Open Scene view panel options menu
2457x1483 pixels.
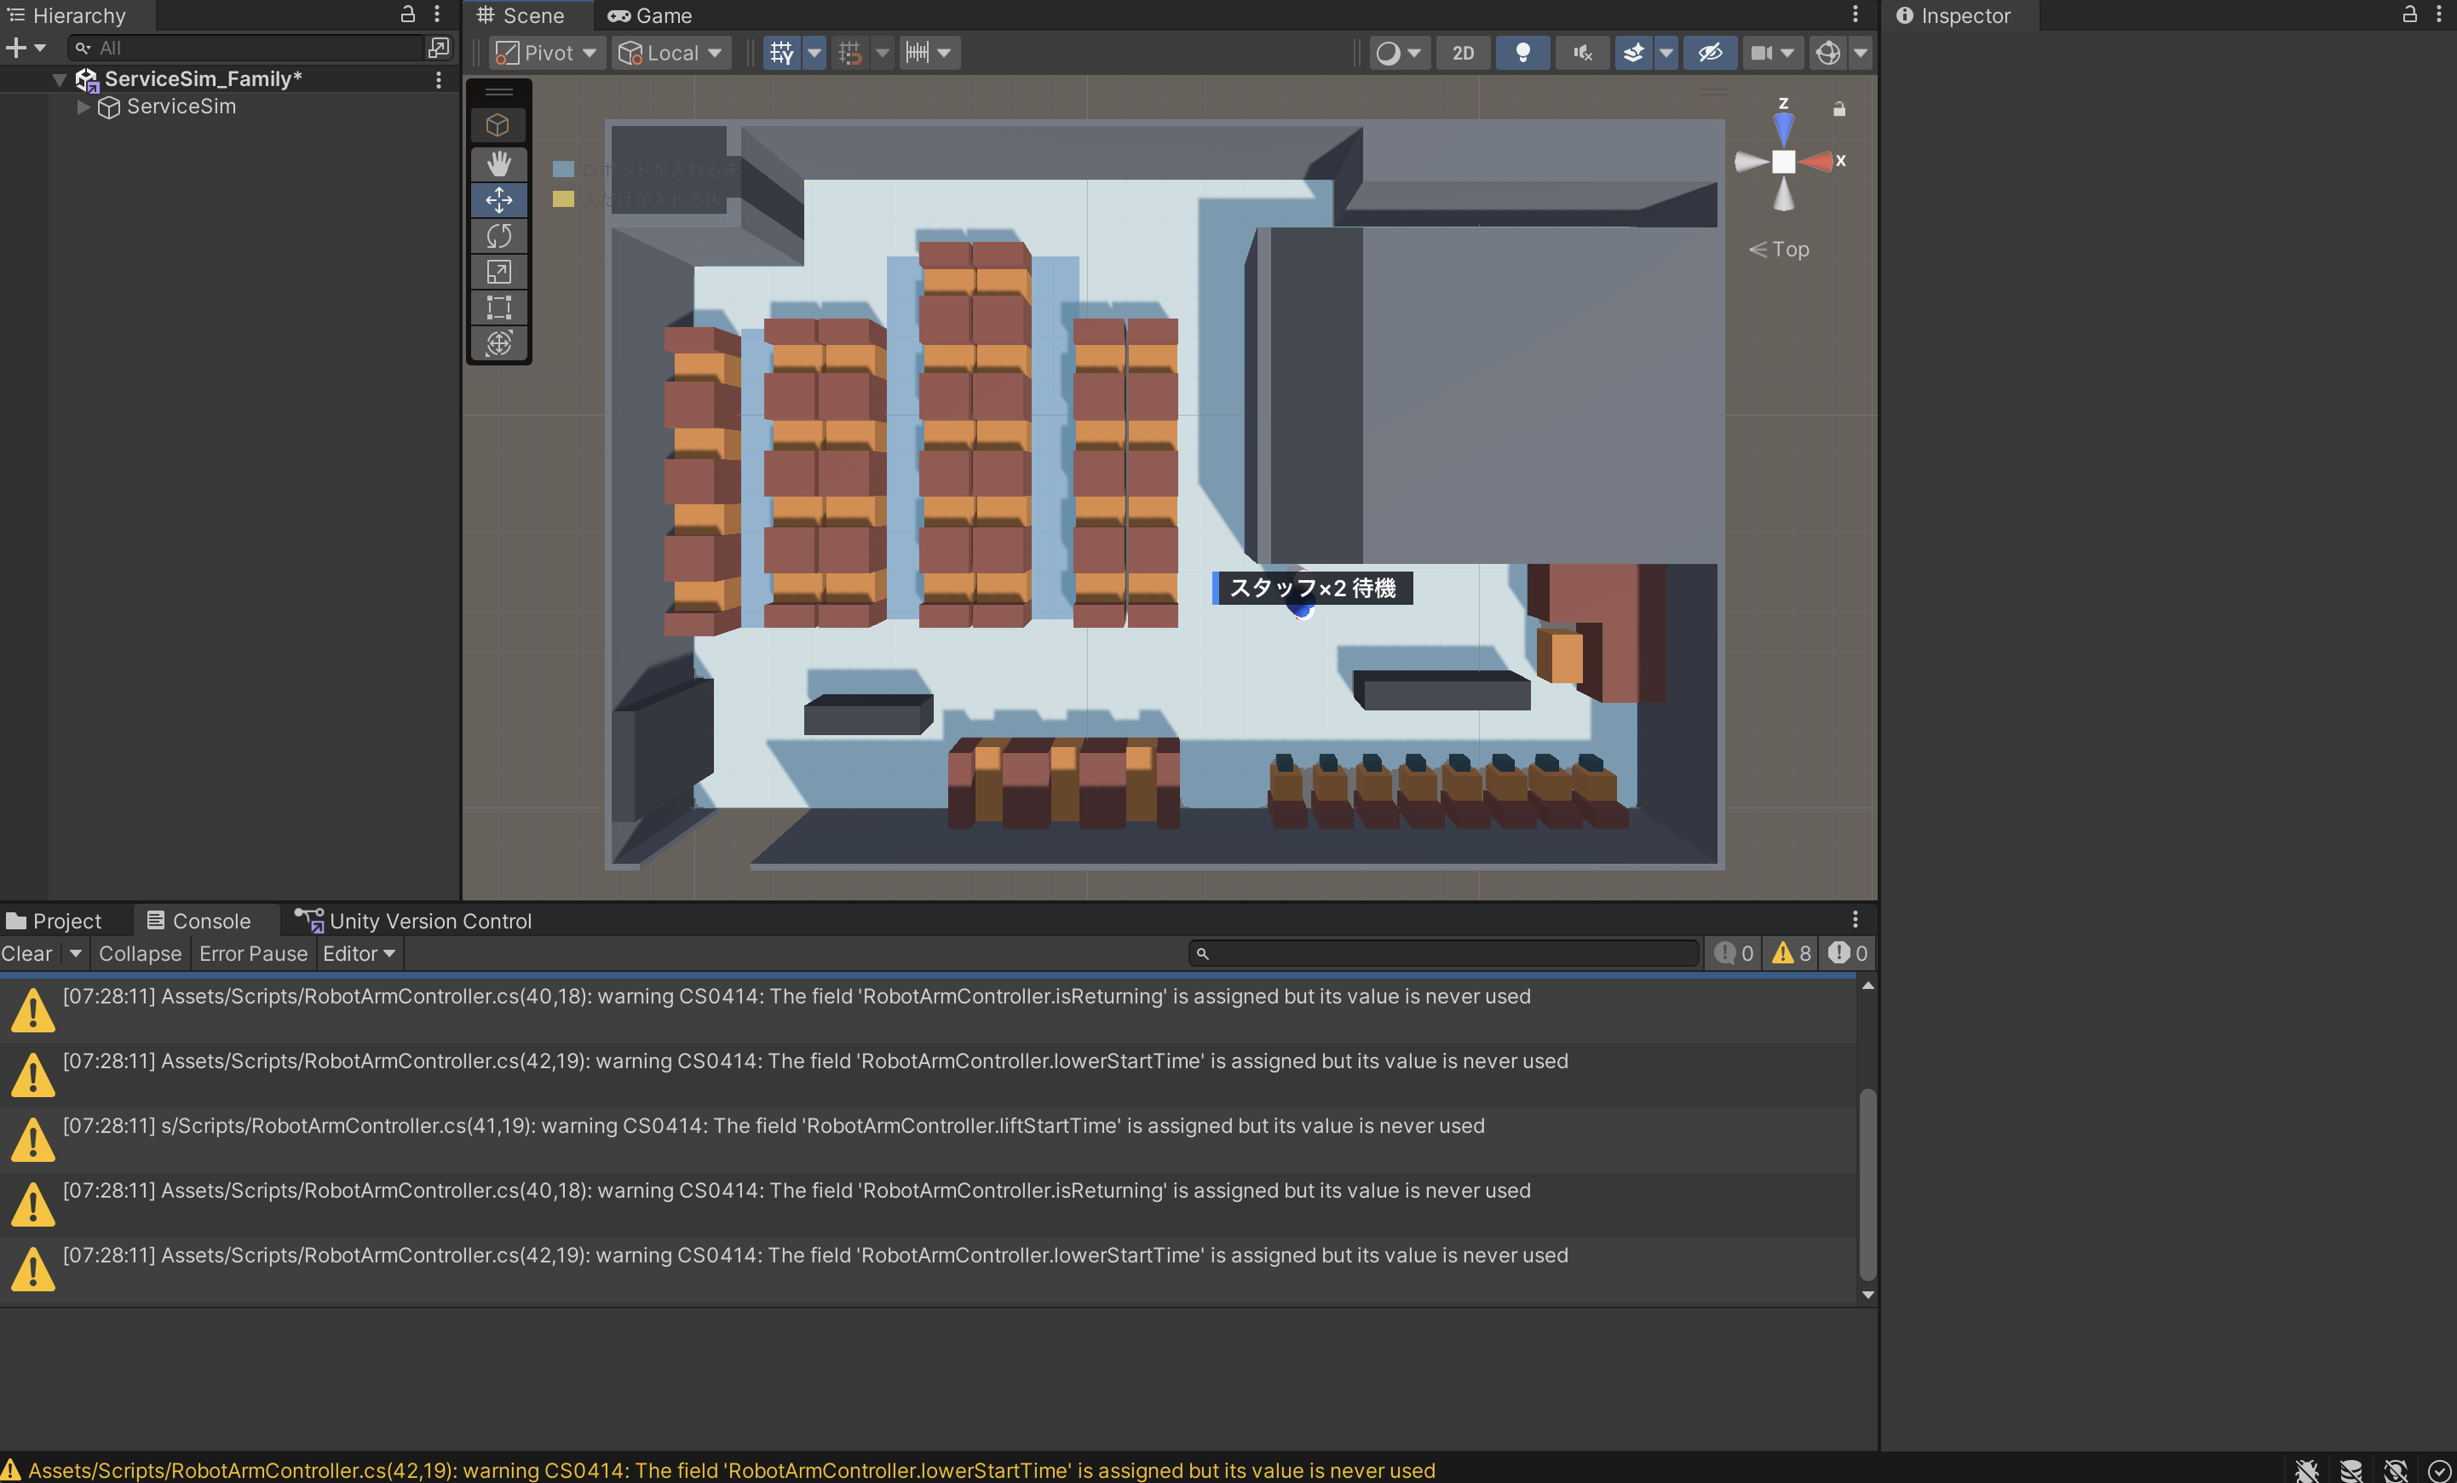tap(1856, 14)
